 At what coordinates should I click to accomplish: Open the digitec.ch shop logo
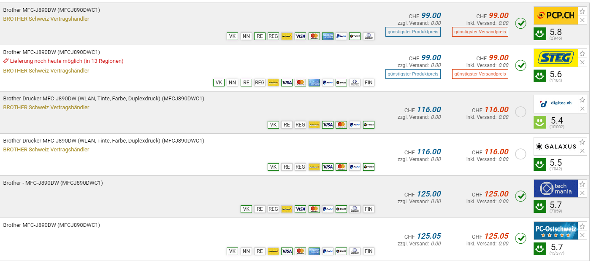[555, 104]
